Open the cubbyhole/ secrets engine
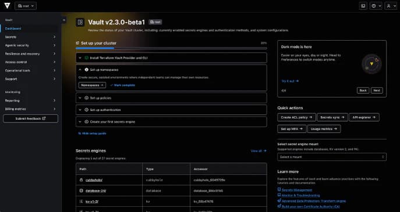Image resolution: width=400 pixels, height=212 pixels. (x=94, y=180)
